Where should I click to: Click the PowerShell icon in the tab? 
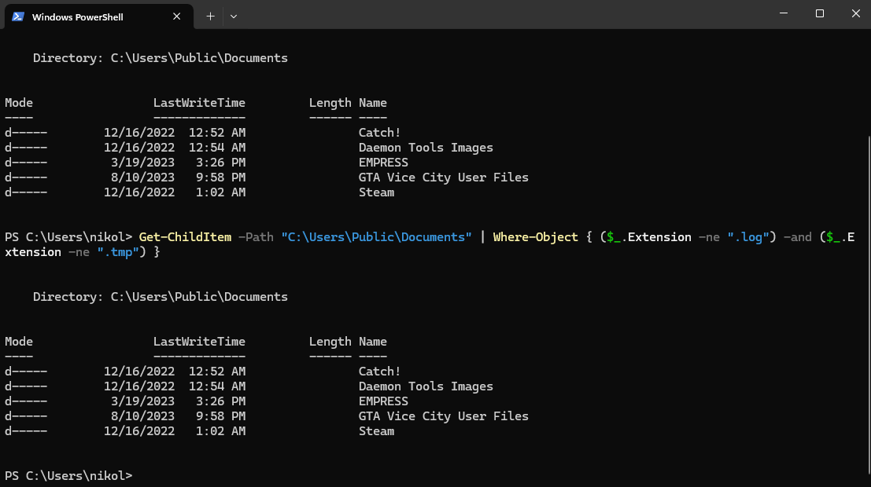(x=18, y=16)
